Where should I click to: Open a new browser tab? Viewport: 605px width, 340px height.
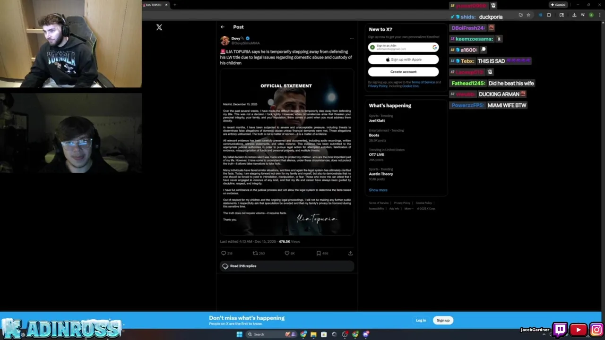175,5
